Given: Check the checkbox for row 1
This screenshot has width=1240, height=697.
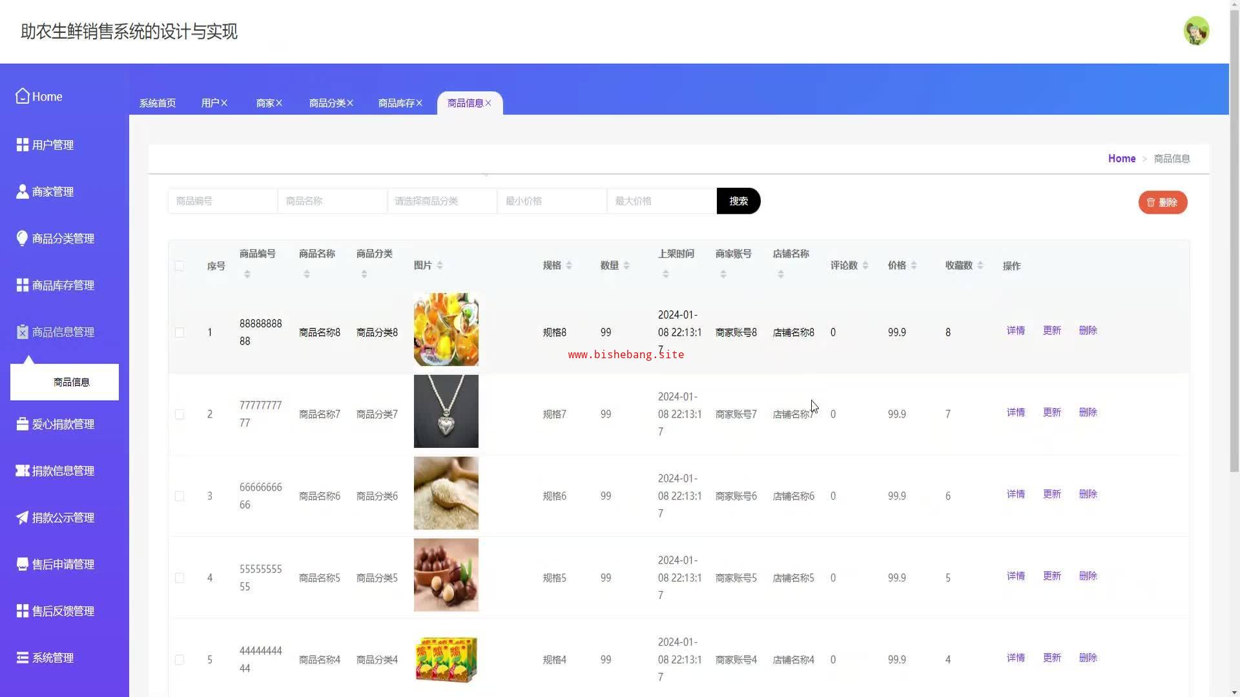Looking at the screenshot, I should click(x=180, y=332).
